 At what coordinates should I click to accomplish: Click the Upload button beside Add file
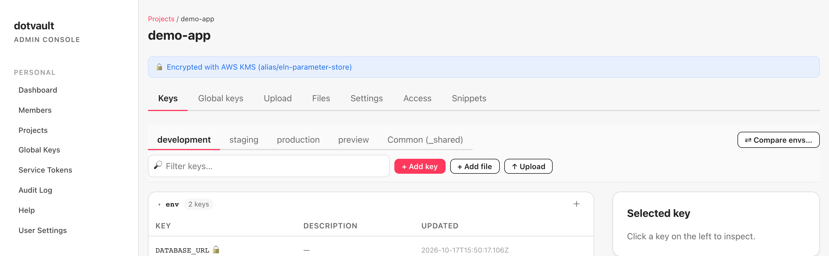528,166
